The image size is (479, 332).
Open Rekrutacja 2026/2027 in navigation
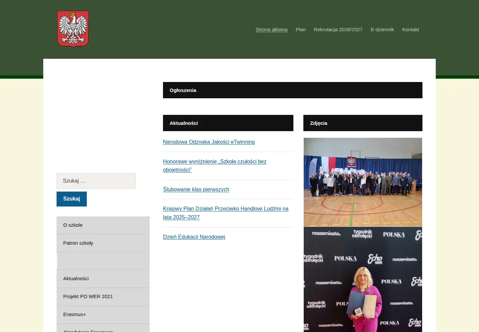tap(338, 30)
